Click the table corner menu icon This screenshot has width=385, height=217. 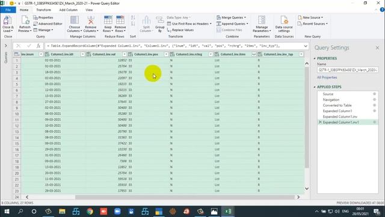[x=16, y=54]
